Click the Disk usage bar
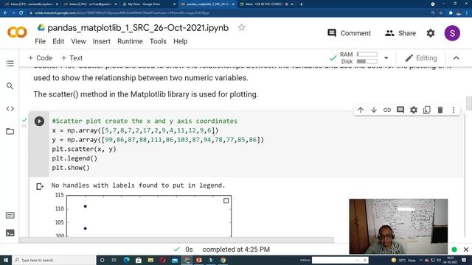 tap(367, 62)
